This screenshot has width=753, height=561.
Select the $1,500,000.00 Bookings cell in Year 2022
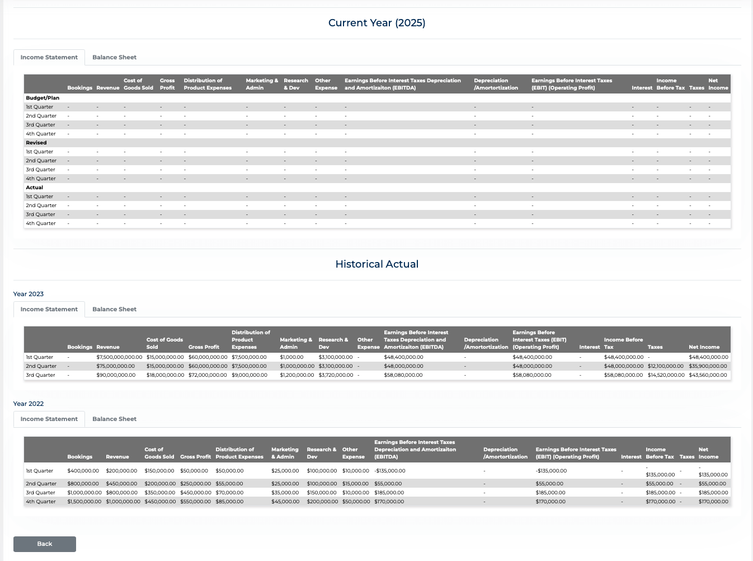click(84, 502)
